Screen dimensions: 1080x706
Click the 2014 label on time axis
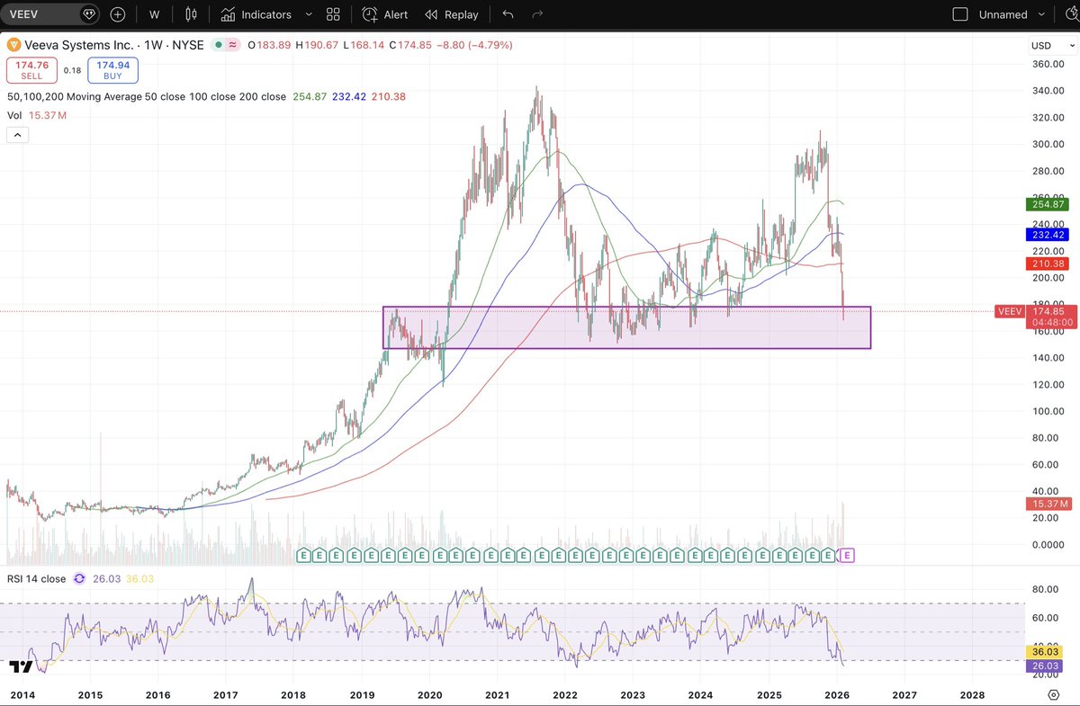point(21,695)
